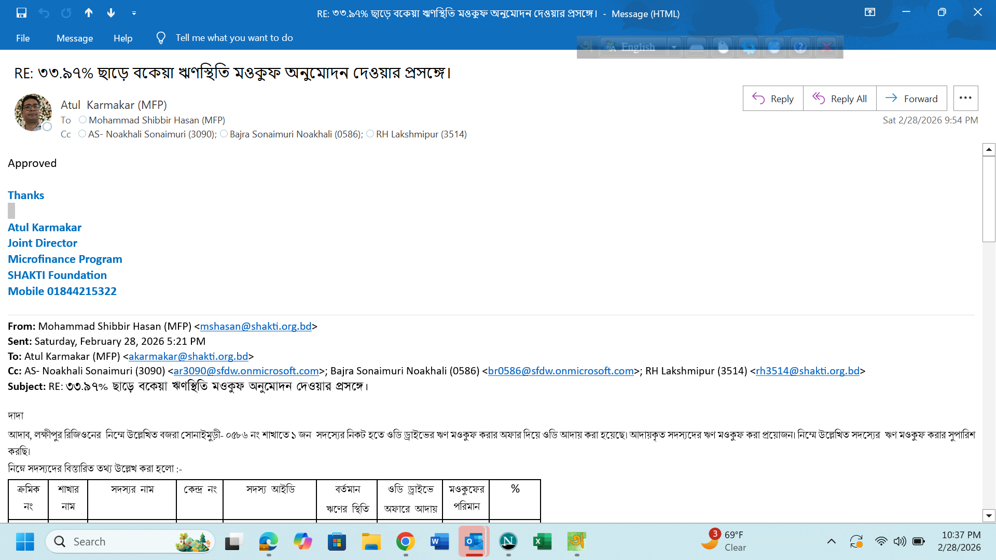This screenshot has width=996, height=560.
Task: Click the Tell Me lightbulb icon
Action: 161,38
